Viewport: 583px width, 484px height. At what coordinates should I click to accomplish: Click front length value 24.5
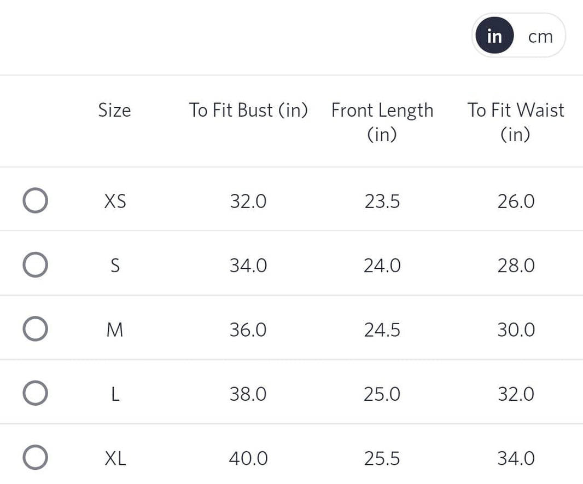tap(382, 330)
